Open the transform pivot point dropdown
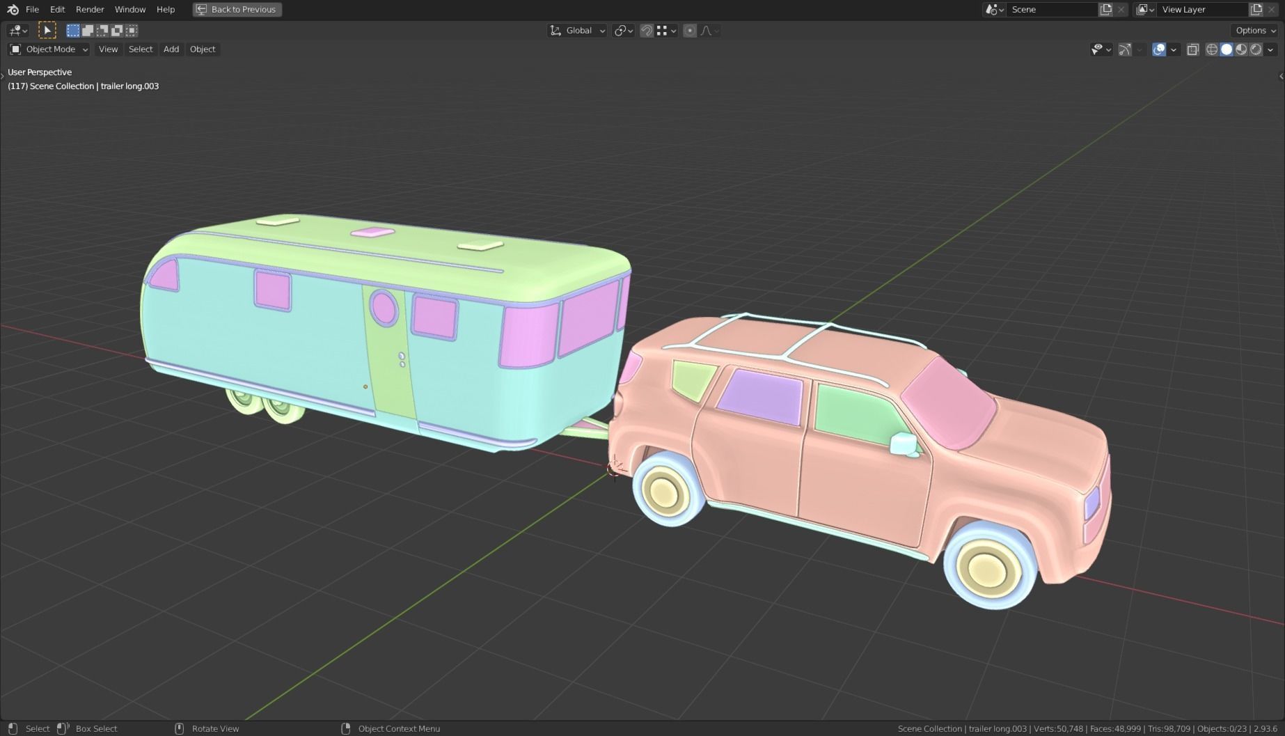Screen dimensions: 1285x736 [x=623, y=30]
